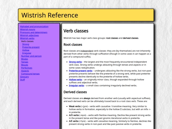Open Wistrish verbs sidebar link
The width and height of the screenshot is (172, 129).
[27, 39]
